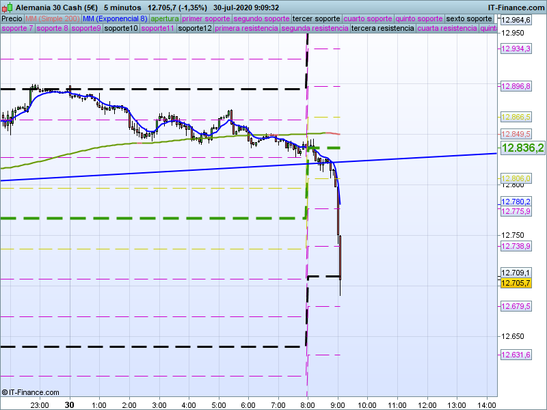This screenshot has width=547, height=410.
Task: Select the soporte10 indicator label
Action: [122, 29]
